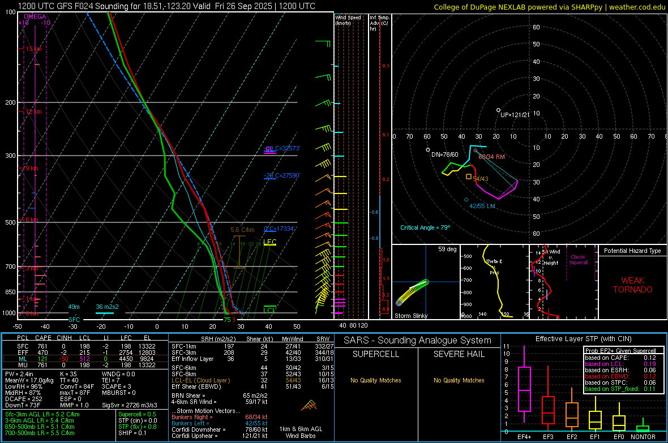Click the Bunkers Left blue circle hodograph marker
Screen dimensions: 668x443
466,200
